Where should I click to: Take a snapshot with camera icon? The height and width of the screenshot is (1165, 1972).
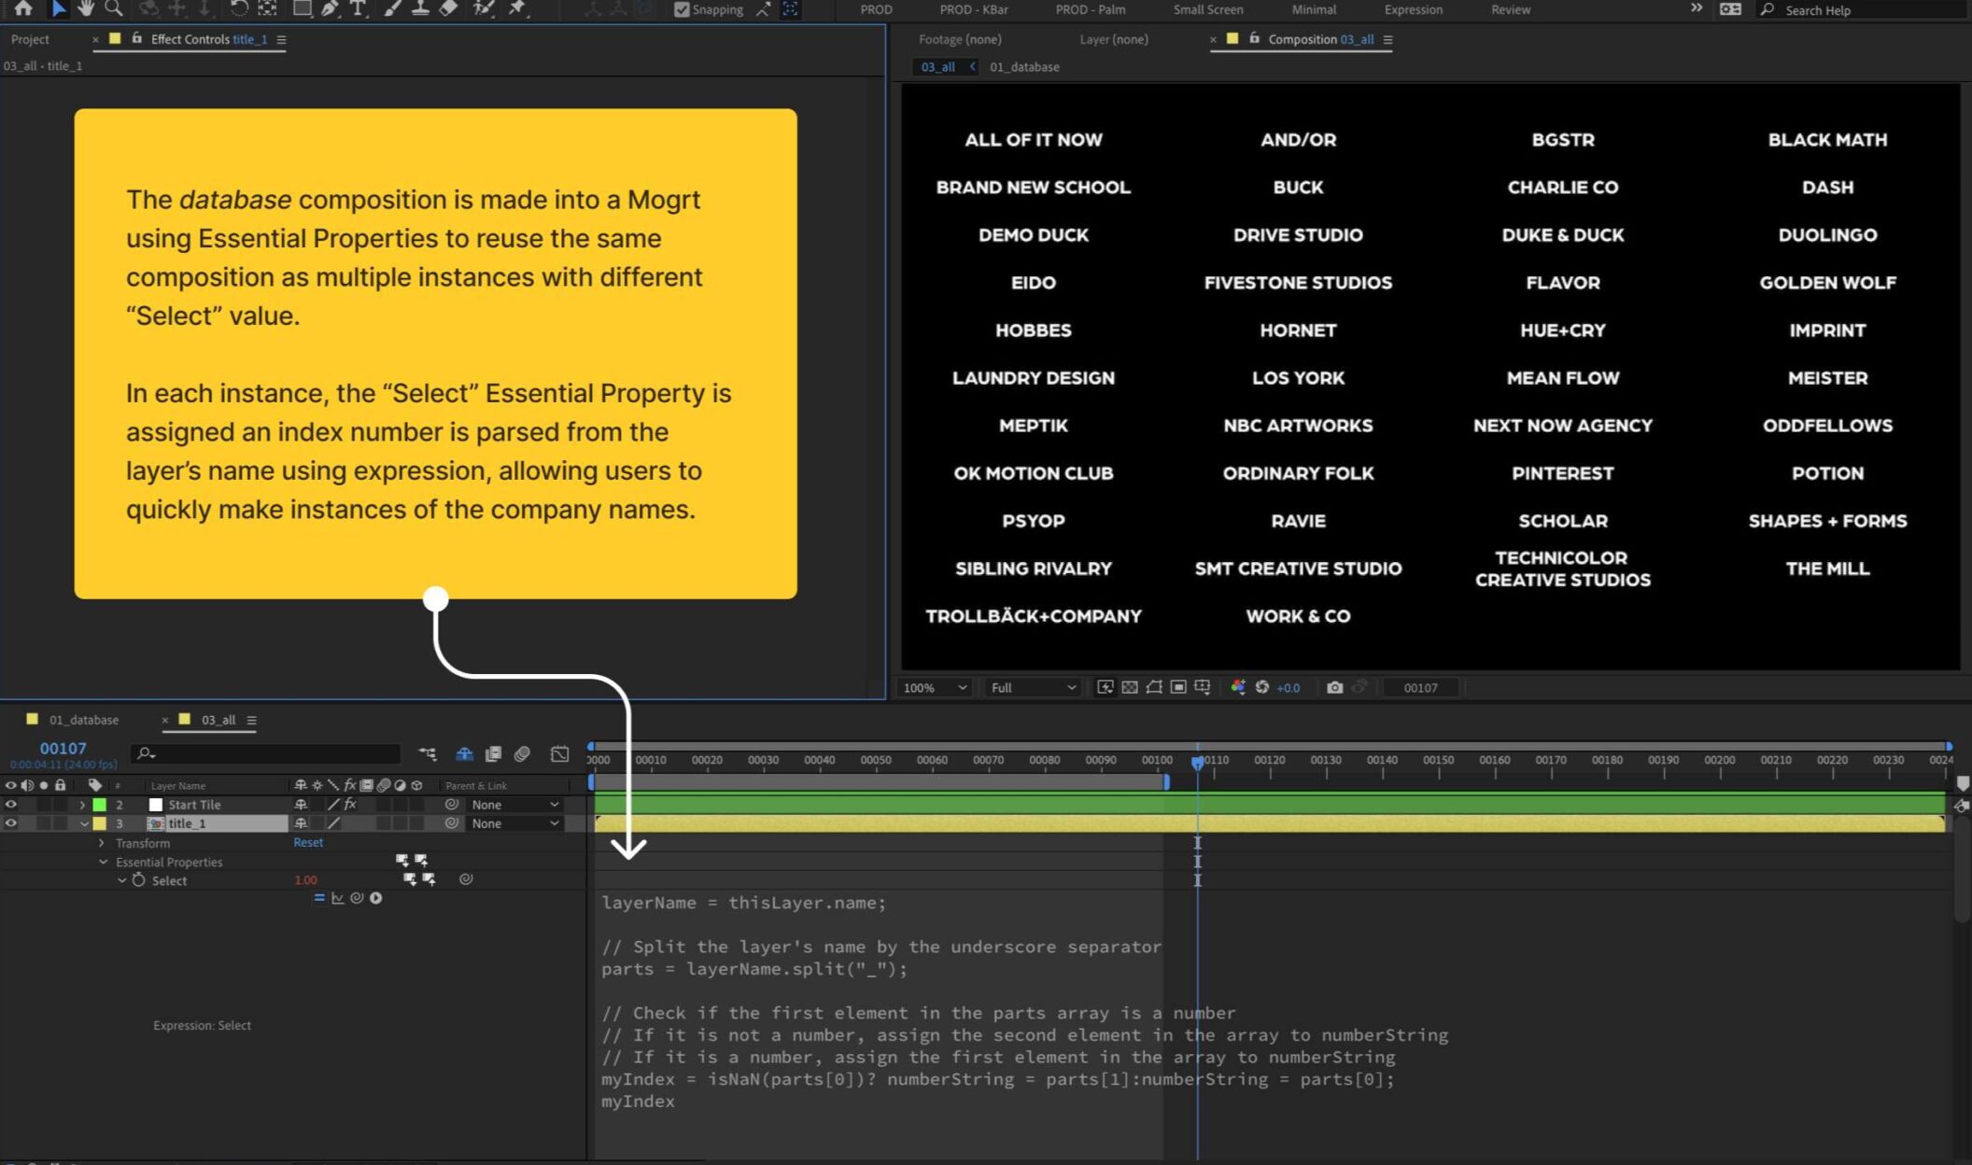pos(1335,687)
